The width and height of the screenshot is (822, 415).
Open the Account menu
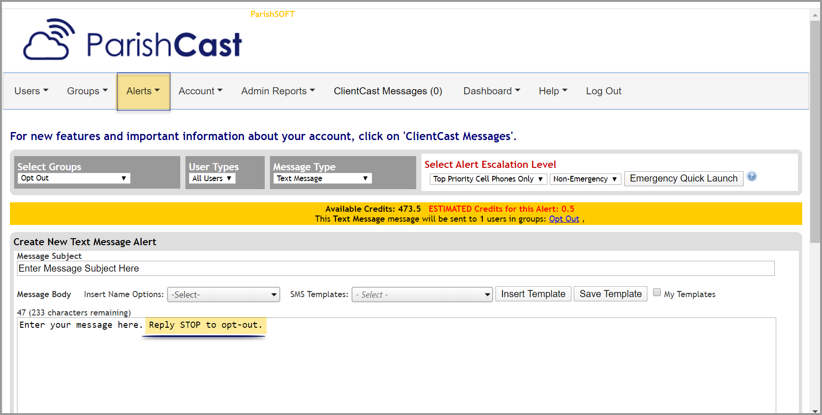pos(201,91)
